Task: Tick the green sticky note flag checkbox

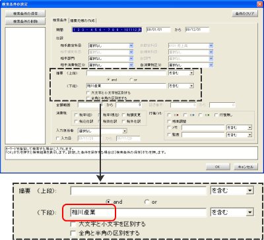Action: point(200,115)
